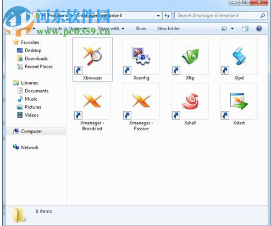Open the Share with menu
The image size is (271, 226).
tap(111, 29)
